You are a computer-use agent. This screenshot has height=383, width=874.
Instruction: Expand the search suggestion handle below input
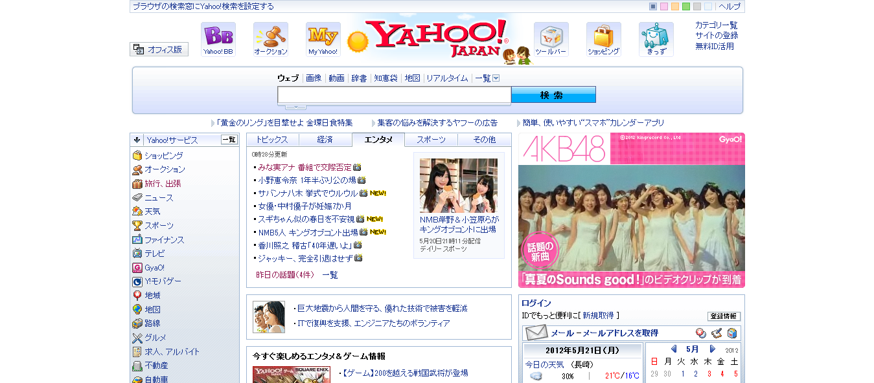[295, 107]
